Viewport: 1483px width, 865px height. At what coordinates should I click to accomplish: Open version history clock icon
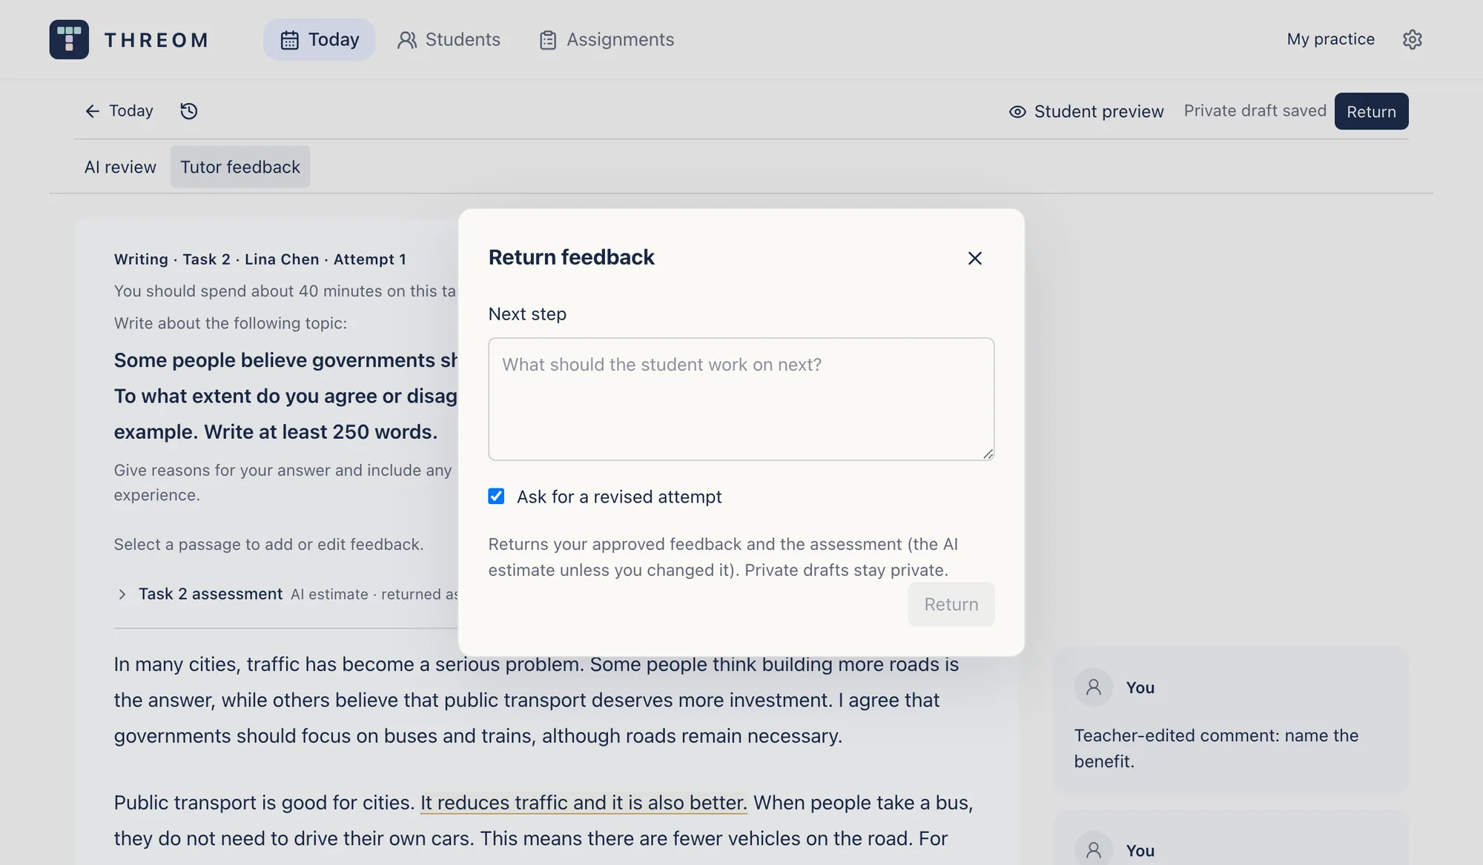pyautogui.click(x=189, y=111)
